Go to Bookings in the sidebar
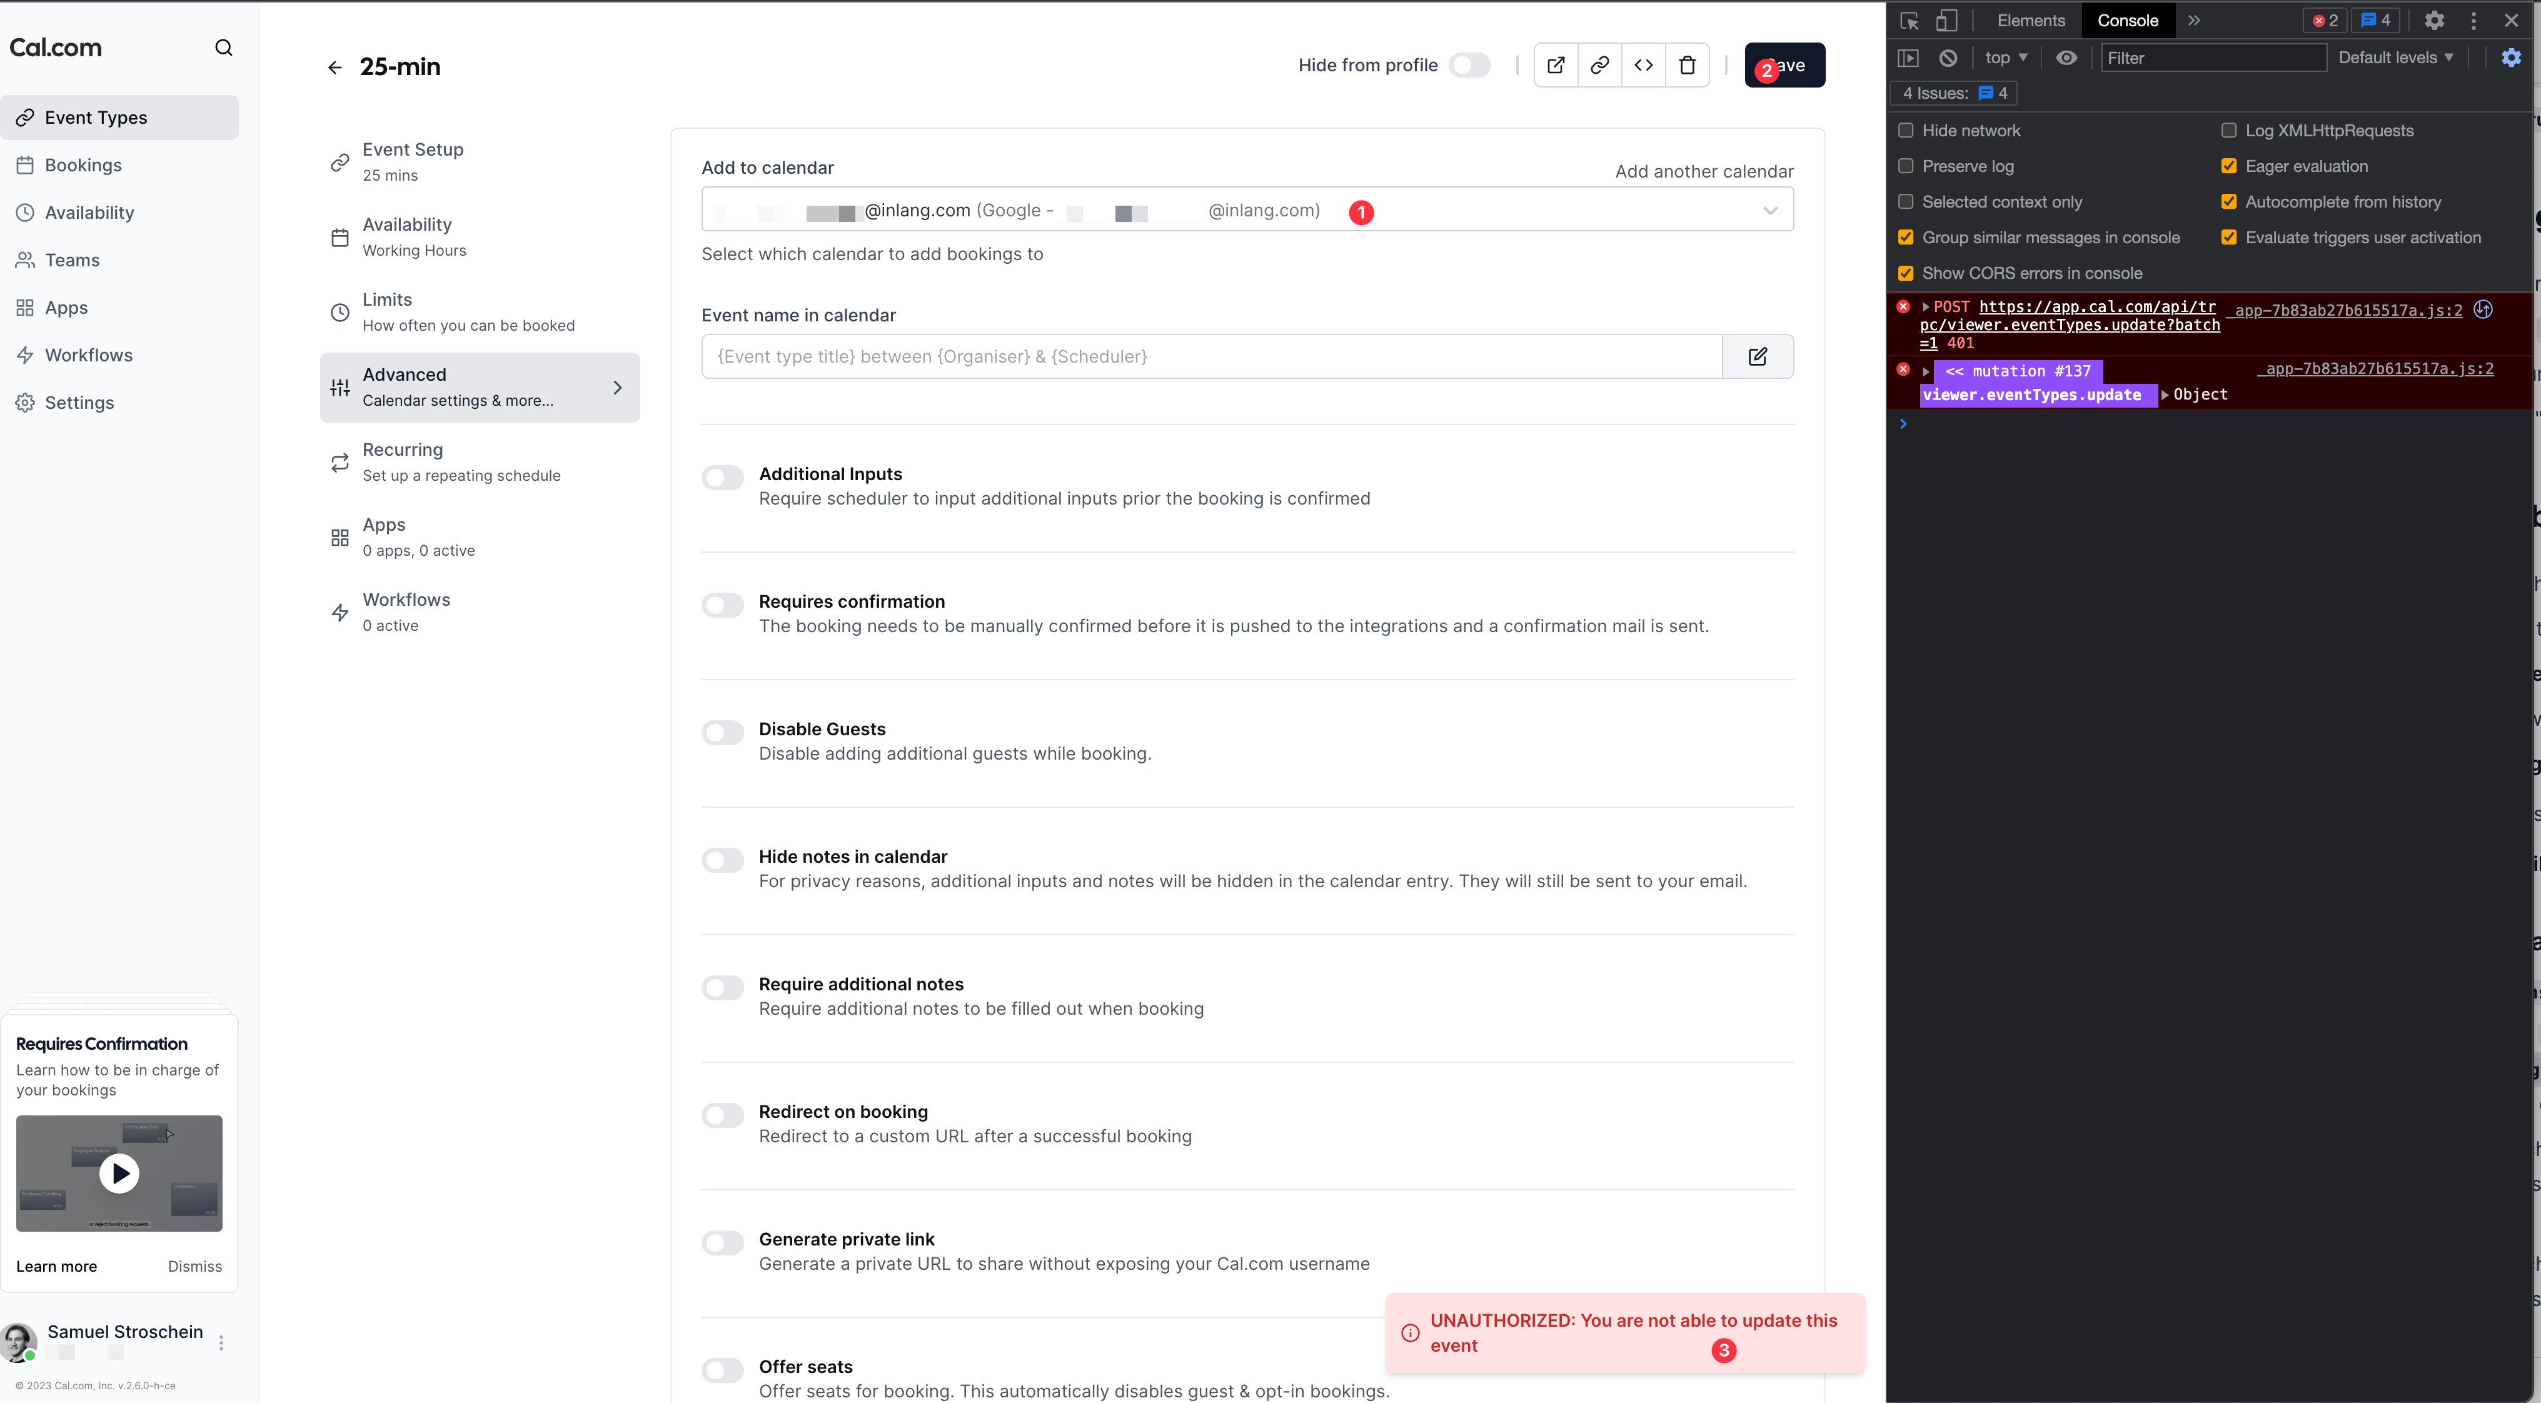 pos(83,165)
